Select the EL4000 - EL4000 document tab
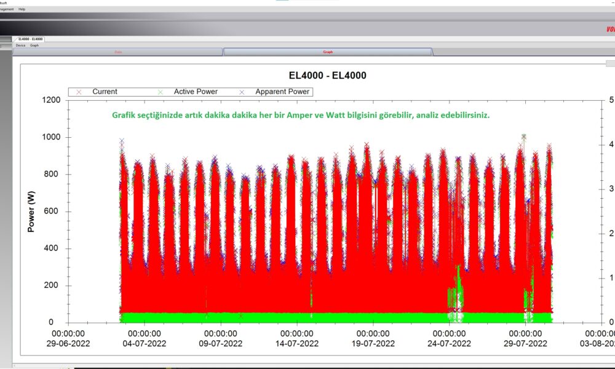 [x=31, y=39]
